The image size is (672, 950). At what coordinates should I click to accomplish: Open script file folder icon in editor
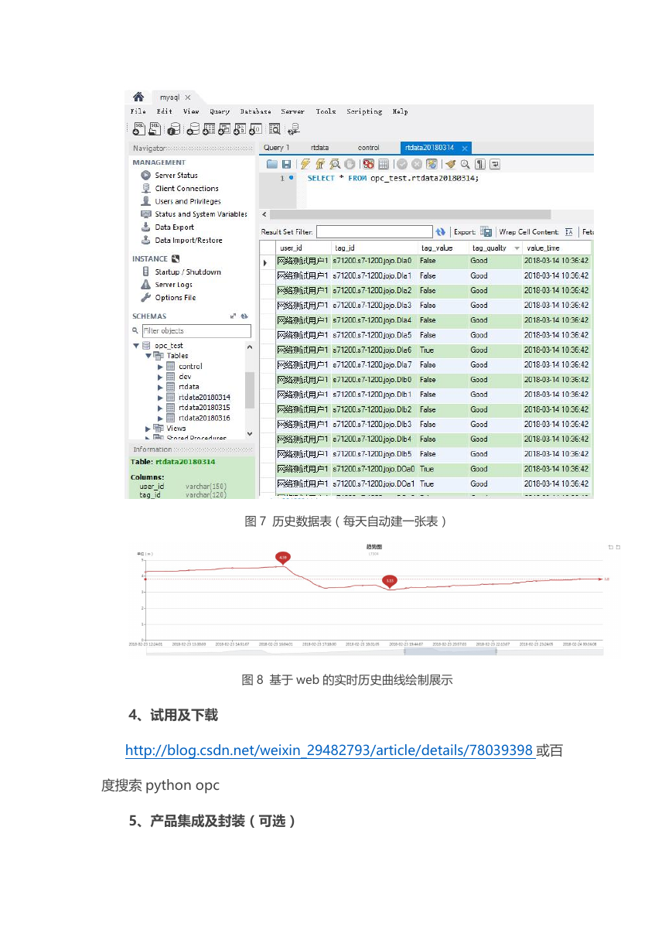click(271, 165)
